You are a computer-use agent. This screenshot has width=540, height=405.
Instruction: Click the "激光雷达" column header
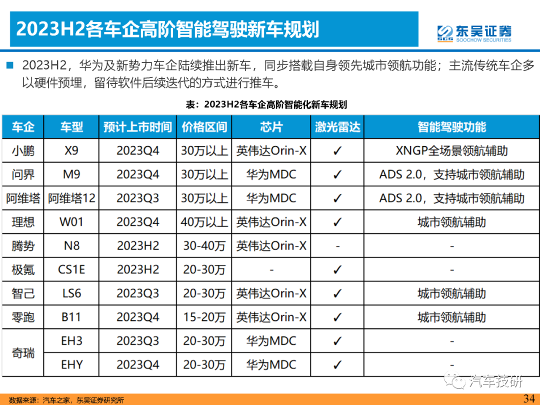pos(337,127)
